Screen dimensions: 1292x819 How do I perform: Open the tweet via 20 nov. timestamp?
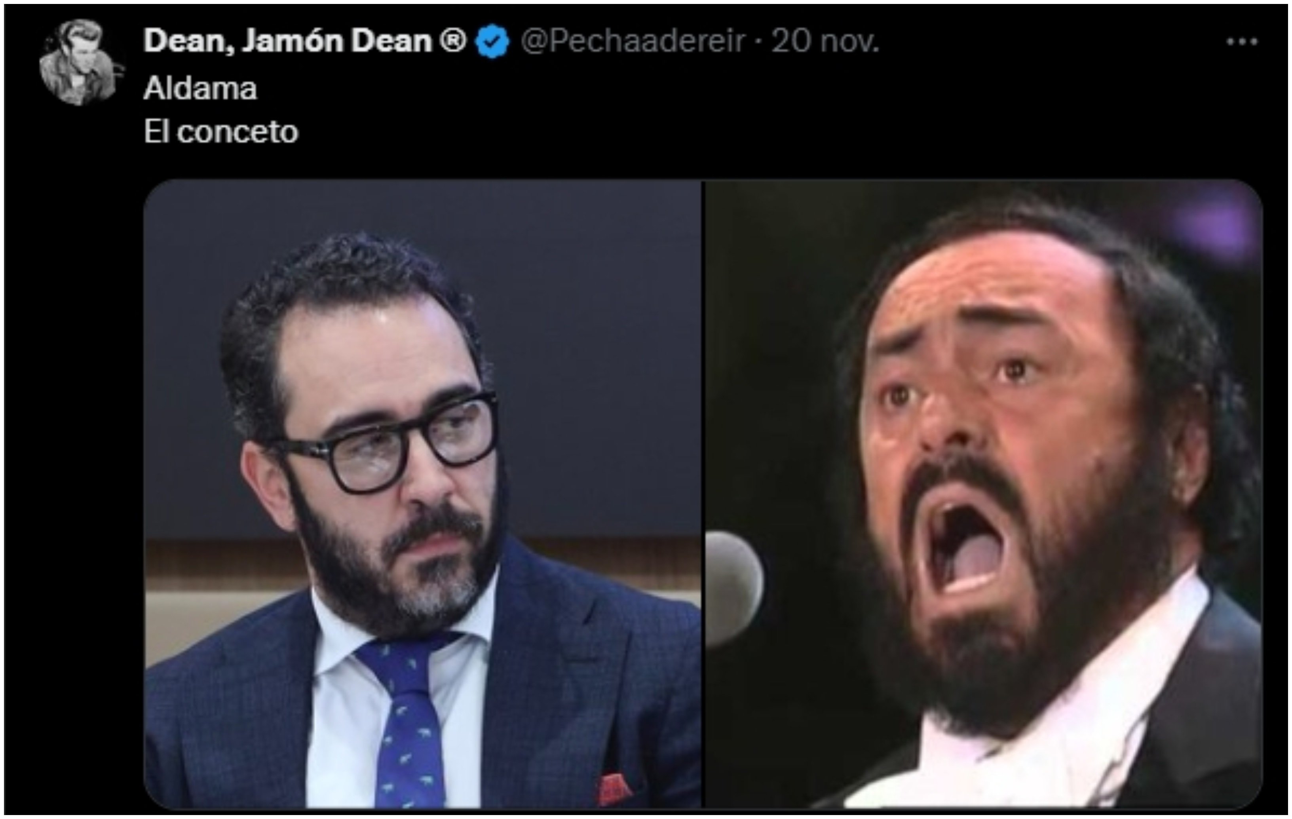point(826,41)
